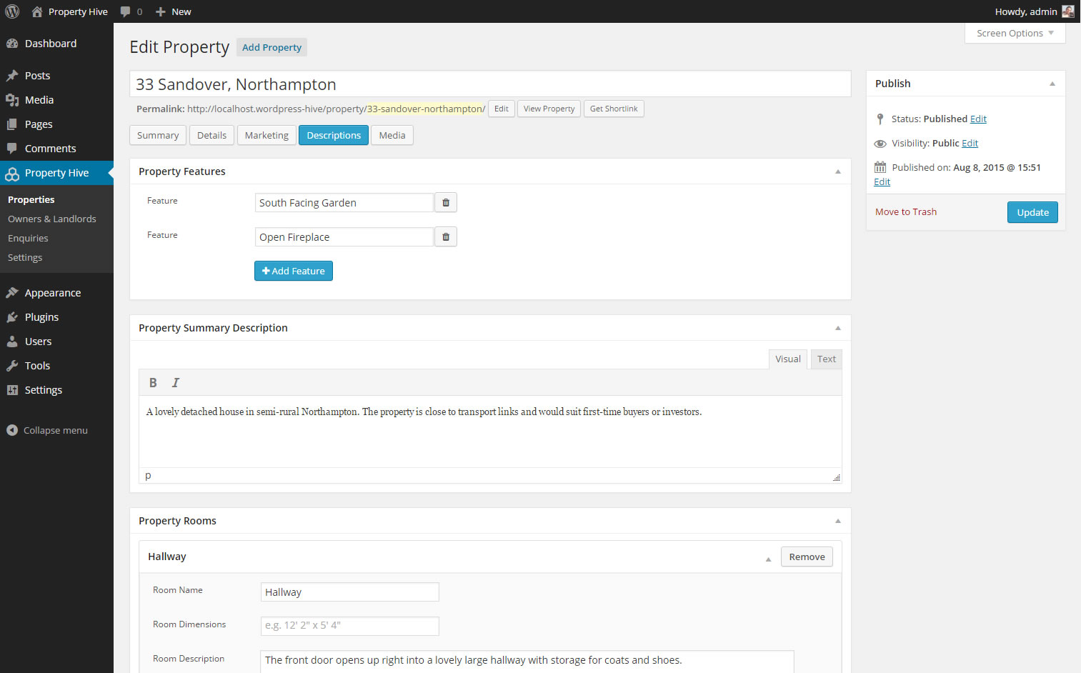Delete the South Facing Garden feature
Image resolution: width=1081 pixels, height=673 pixels.
[446, 203]
